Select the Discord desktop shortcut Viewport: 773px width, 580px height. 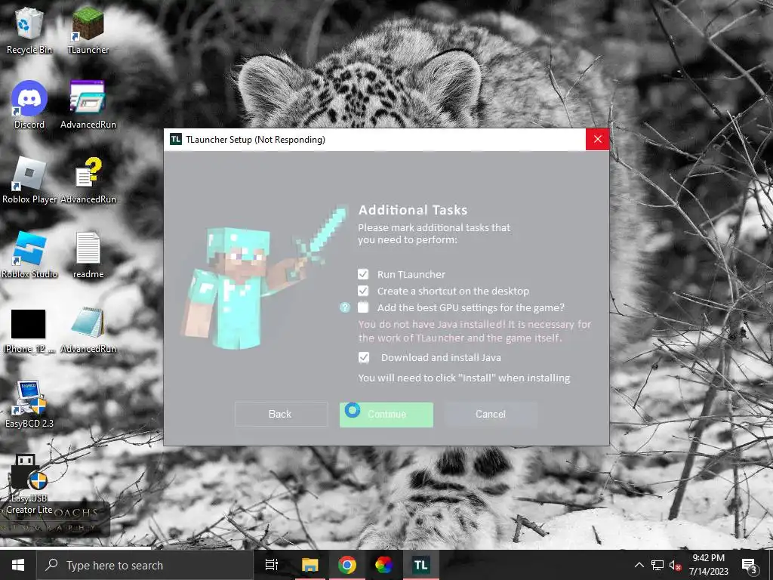[x=29, y=104]
